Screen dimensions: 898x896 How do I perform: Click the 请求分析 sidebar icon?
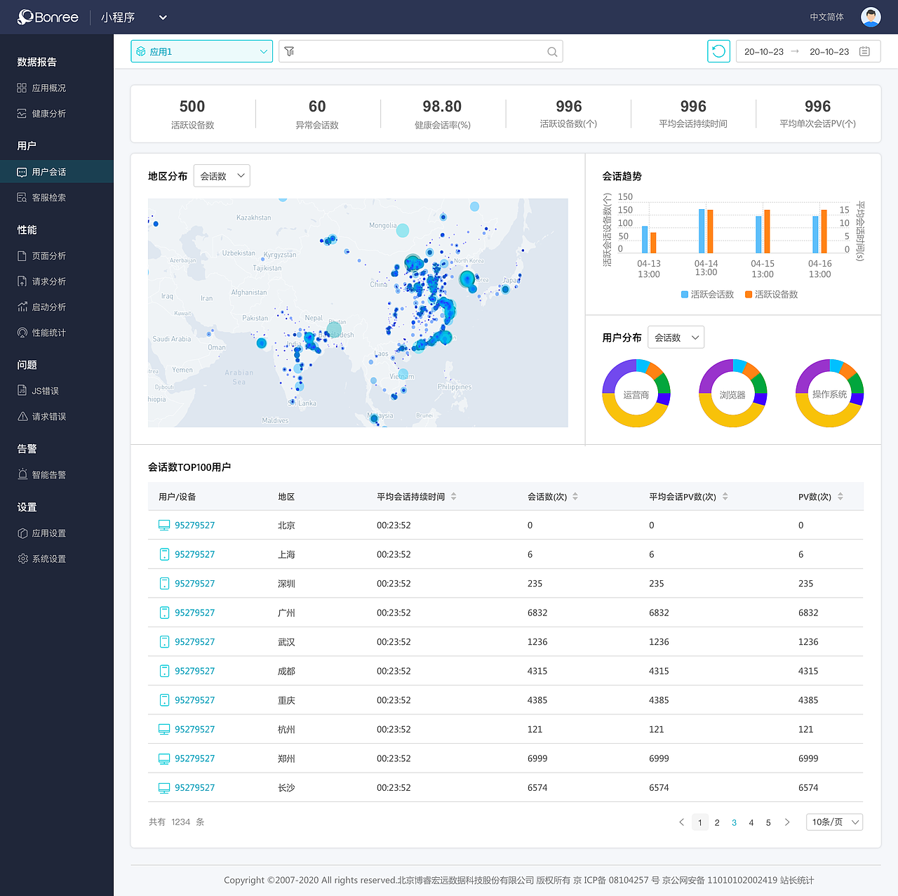(x=22, y=281)
